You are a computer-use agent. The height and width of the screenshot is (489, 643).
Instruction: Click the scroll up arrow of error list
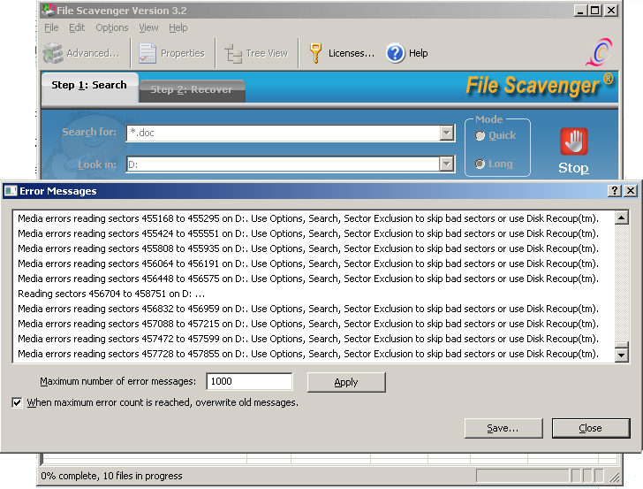pyautogui.click(x=622, y=218)
